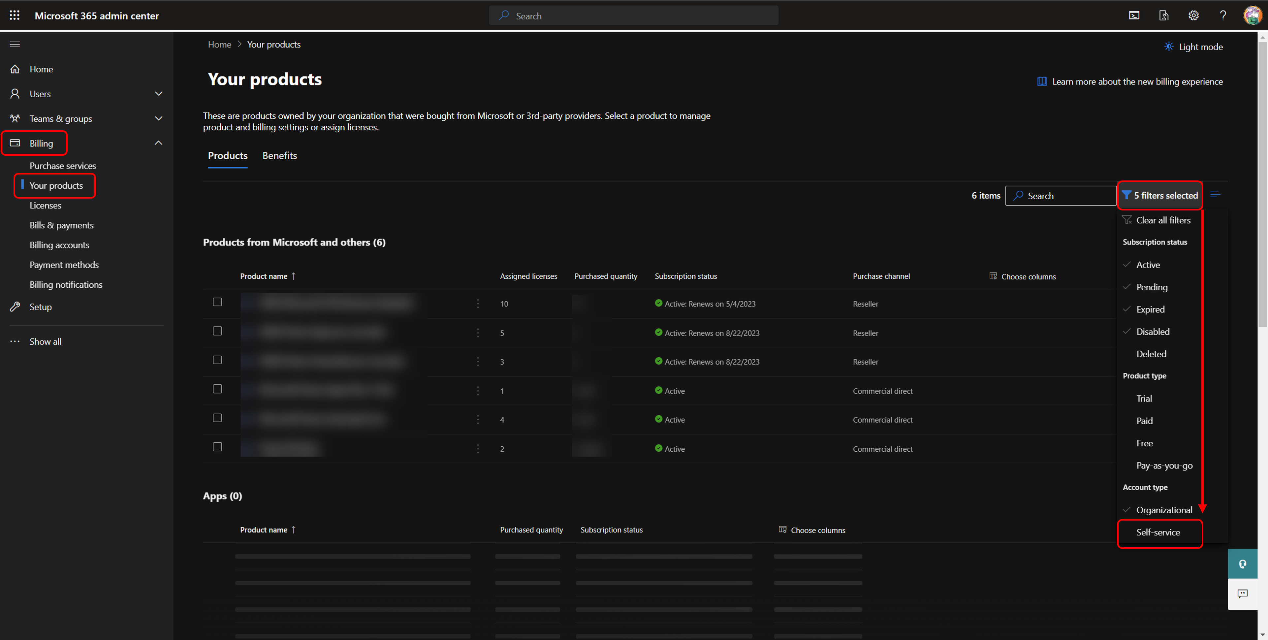Screen dimensions: 1268x640
Task: Open more actions for the 5-license product
Action: click(477, 333)
